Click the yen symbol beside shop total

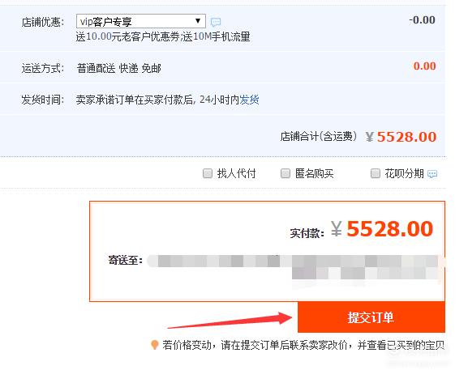[x=370, y=137]
